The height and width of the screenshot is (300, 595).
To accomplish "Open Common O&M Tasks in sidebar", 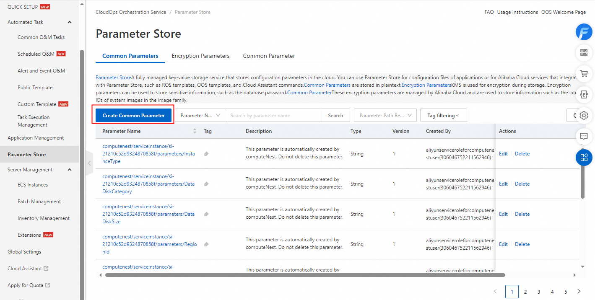I will point(41,37).
